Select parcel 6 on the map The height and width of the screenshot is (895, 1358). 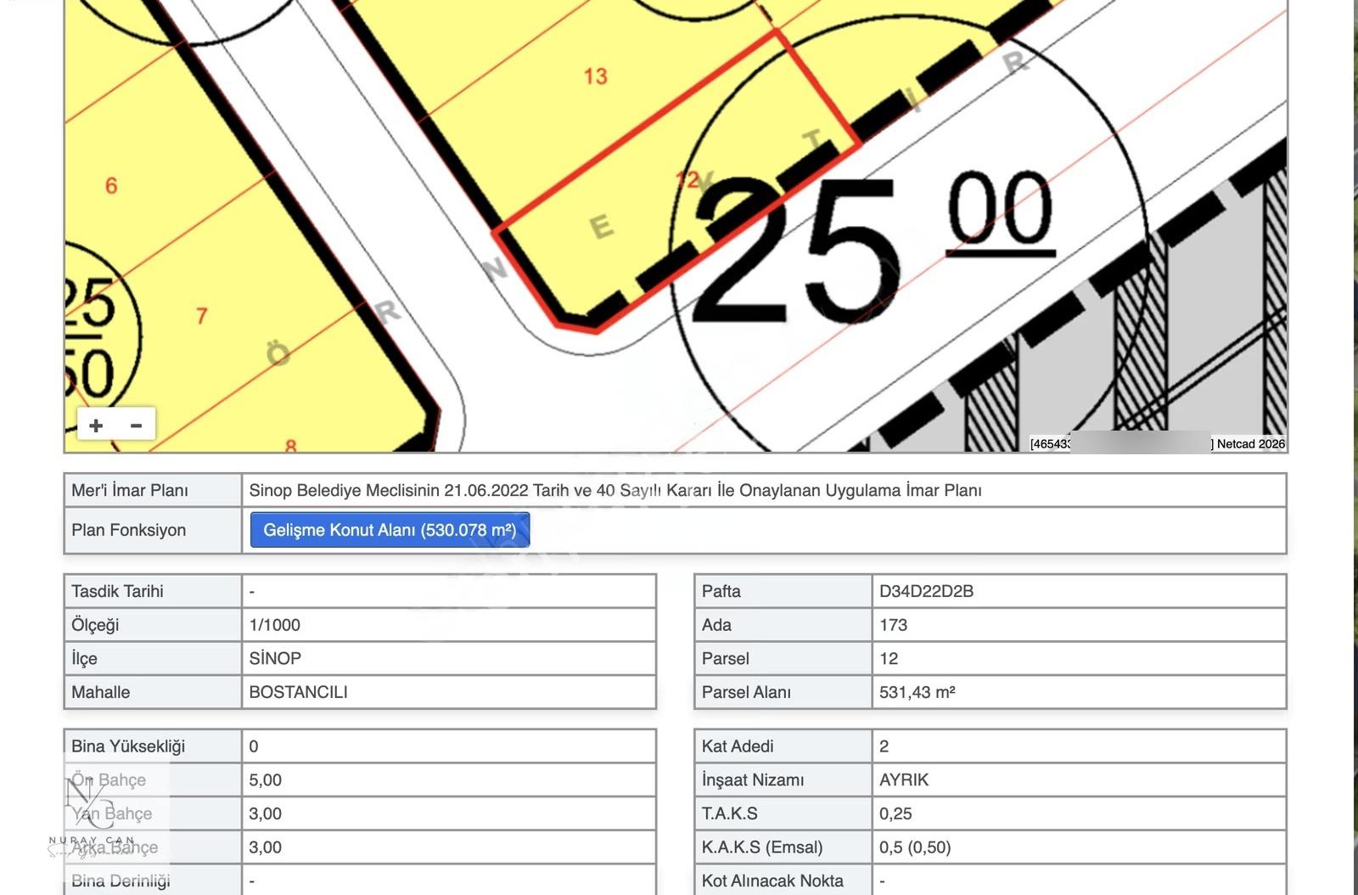click(111, 185)
